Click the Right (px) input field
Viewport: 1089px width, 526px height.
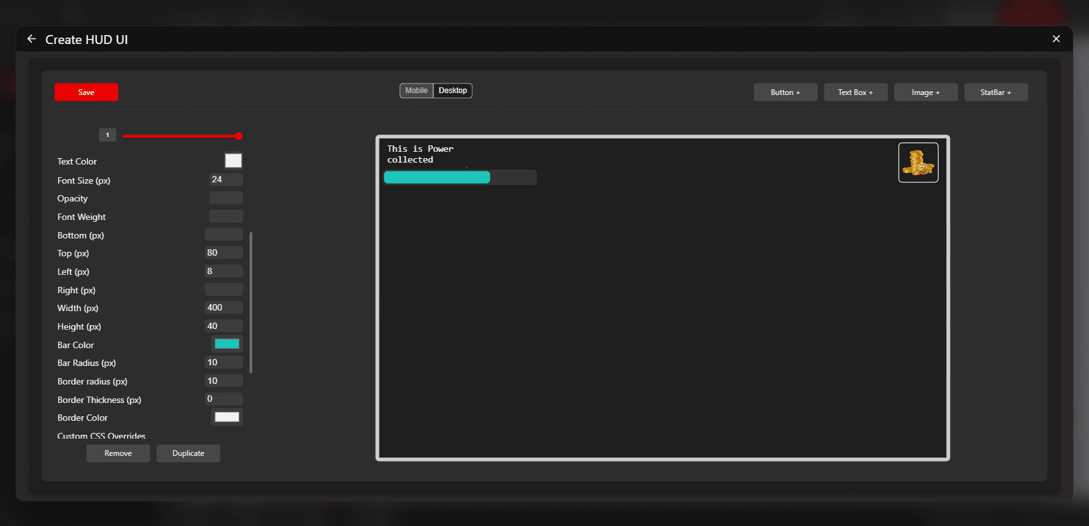coord(224,289)
